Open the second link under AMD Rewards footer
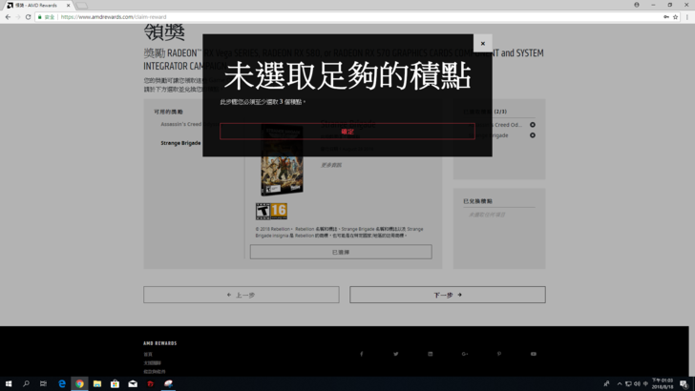This screenshot has width=695, height=391. tap(152, 363)
